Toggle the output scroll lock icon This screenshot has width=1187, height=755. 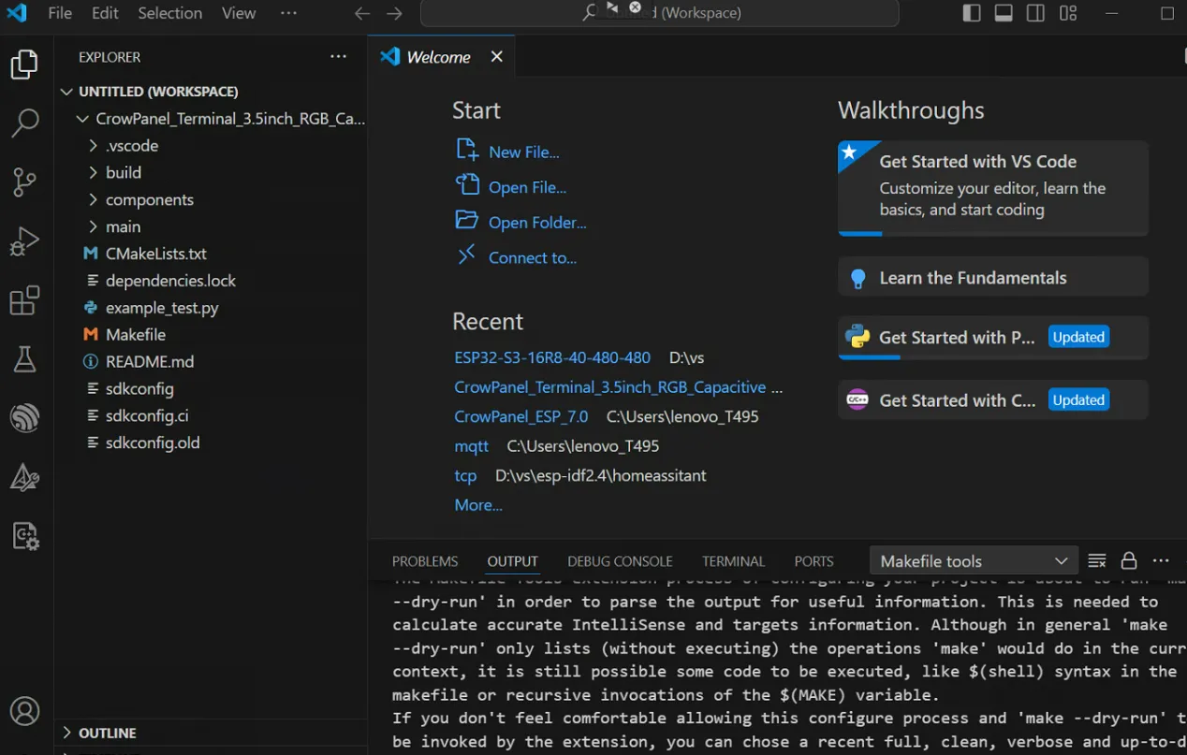click(1129, 561)
